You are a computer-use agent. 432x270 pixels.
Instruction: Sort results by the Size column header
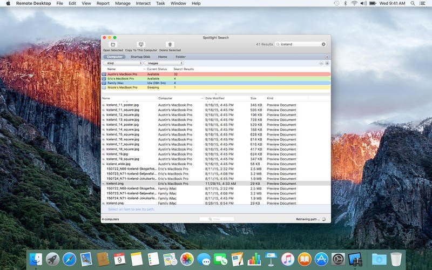[x=253, y=98]
